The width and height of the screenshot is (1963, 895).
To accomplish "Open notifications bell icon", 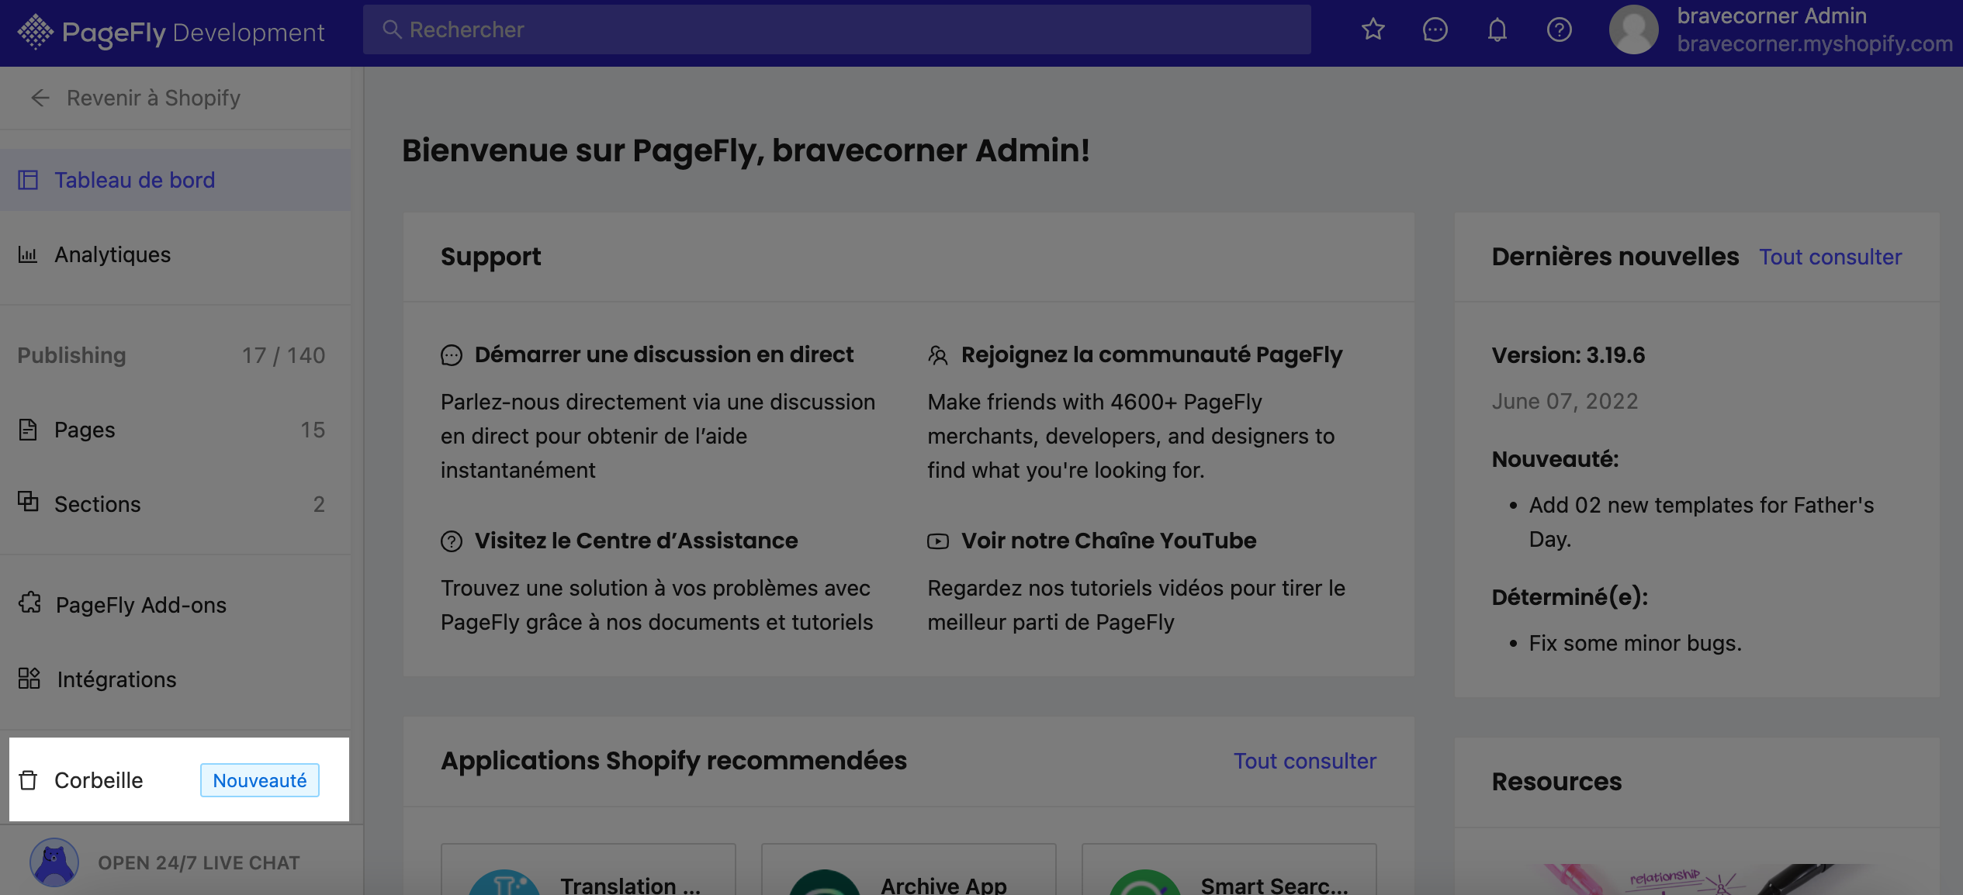I will click(1497, 29).
